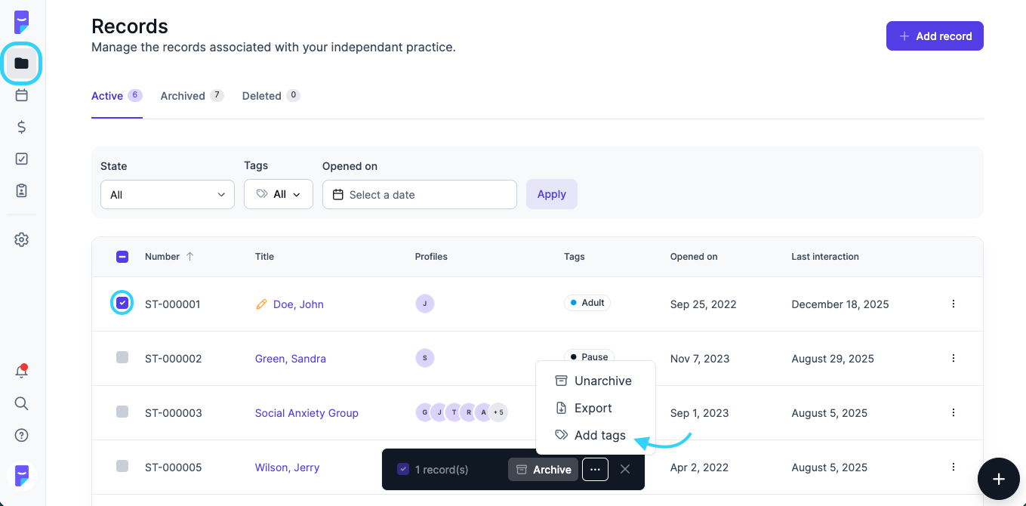Screen dimensions: 1026x506
Task: Select the ST-000002 row checkbox
Action: pyautogui.click(x=122, y=358)
